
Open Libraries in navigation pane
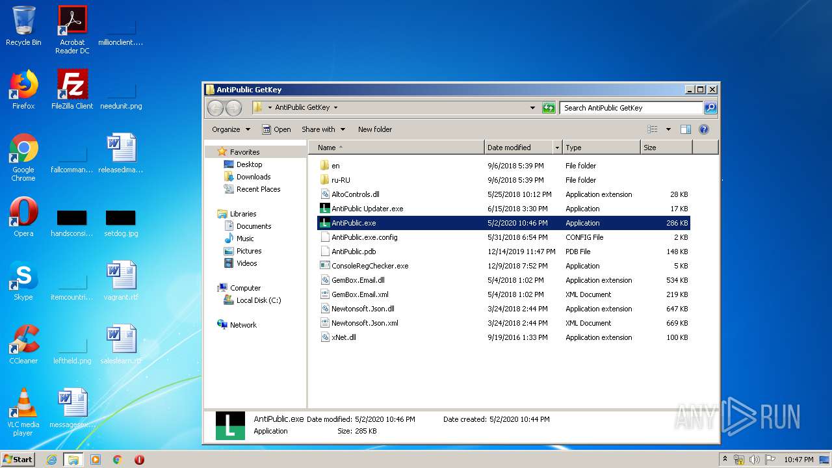pyautogui.click(x=242, y=214)
